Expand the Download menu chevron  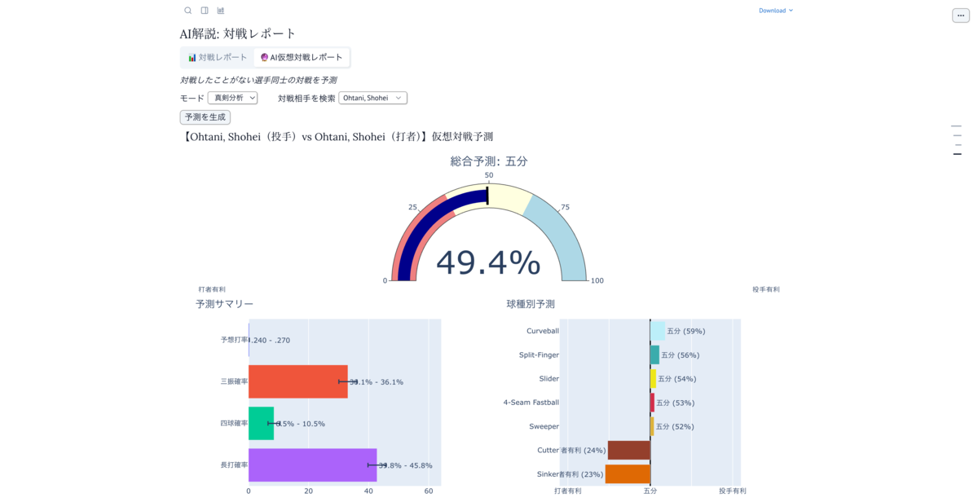[x=791, y=11]
